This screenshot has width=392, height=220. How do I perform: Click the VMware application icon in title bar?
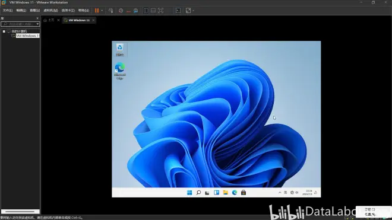coord(4,2)
